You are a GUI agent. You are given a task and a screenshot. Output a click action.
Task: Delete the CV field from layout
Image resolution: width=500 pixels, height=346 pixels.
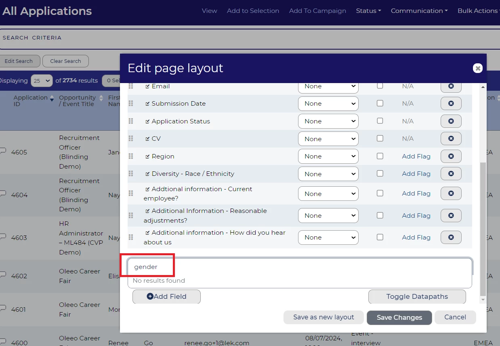click(x=451, y=139)
